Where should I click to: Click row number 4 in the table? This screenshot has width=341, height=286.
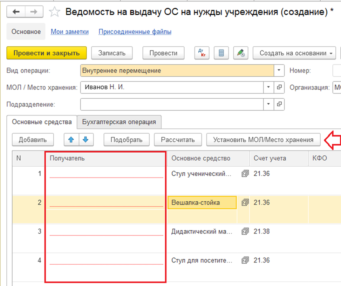pos(40,260)
